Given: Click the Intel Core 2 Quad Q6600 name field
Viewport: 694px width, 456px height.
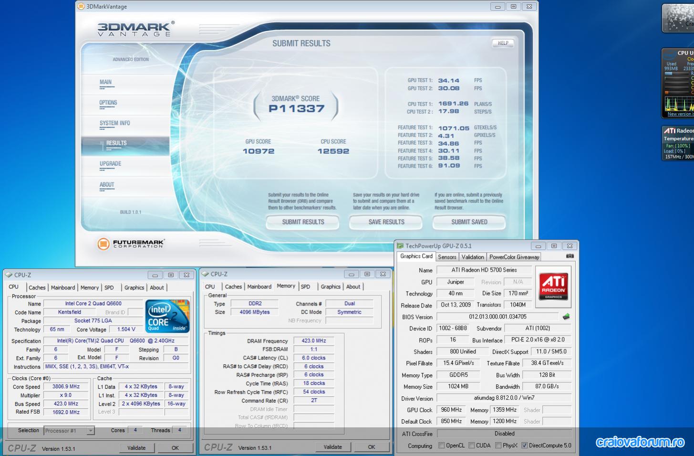Looking at the screenshot, I should click(93, 304).
